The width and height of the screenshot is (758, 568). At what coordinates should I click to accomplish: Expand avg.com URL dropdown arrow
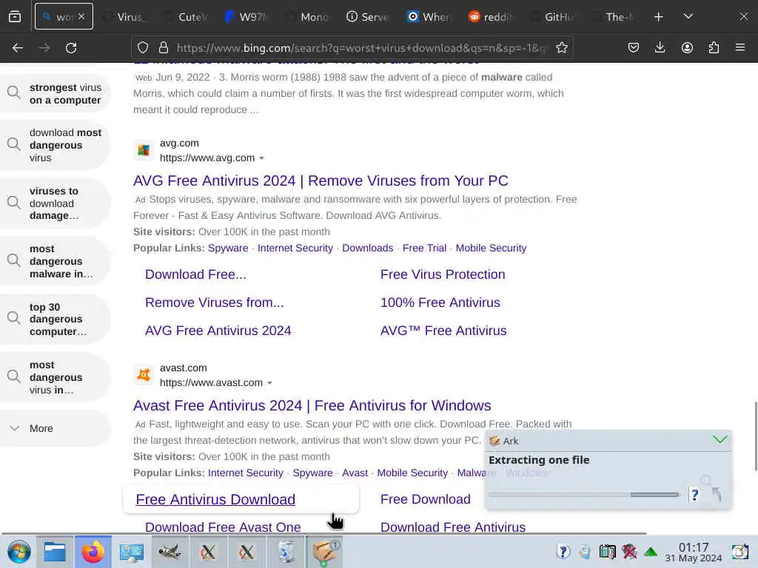point(261,158)
